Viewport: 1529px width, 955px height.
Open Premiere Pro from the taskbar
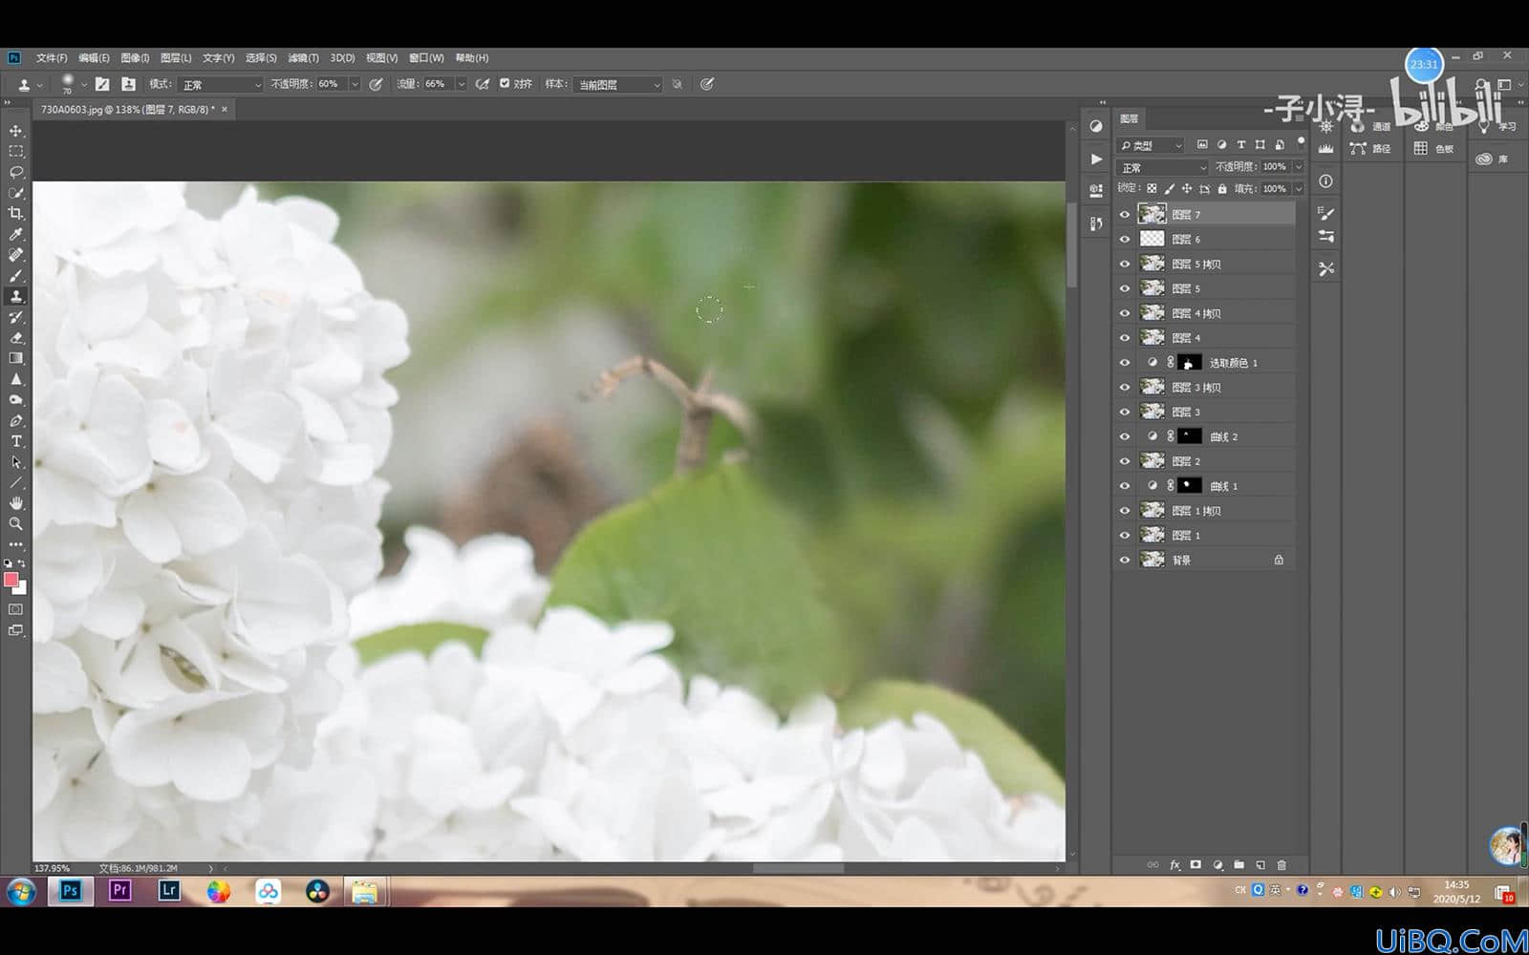(x=119, y=891)
